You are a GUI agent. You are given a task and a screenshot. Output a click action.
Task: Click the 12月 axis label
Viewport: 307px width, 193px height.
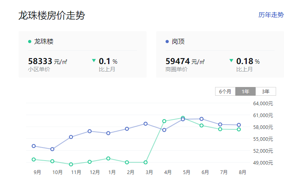click(x=95, y=172)
